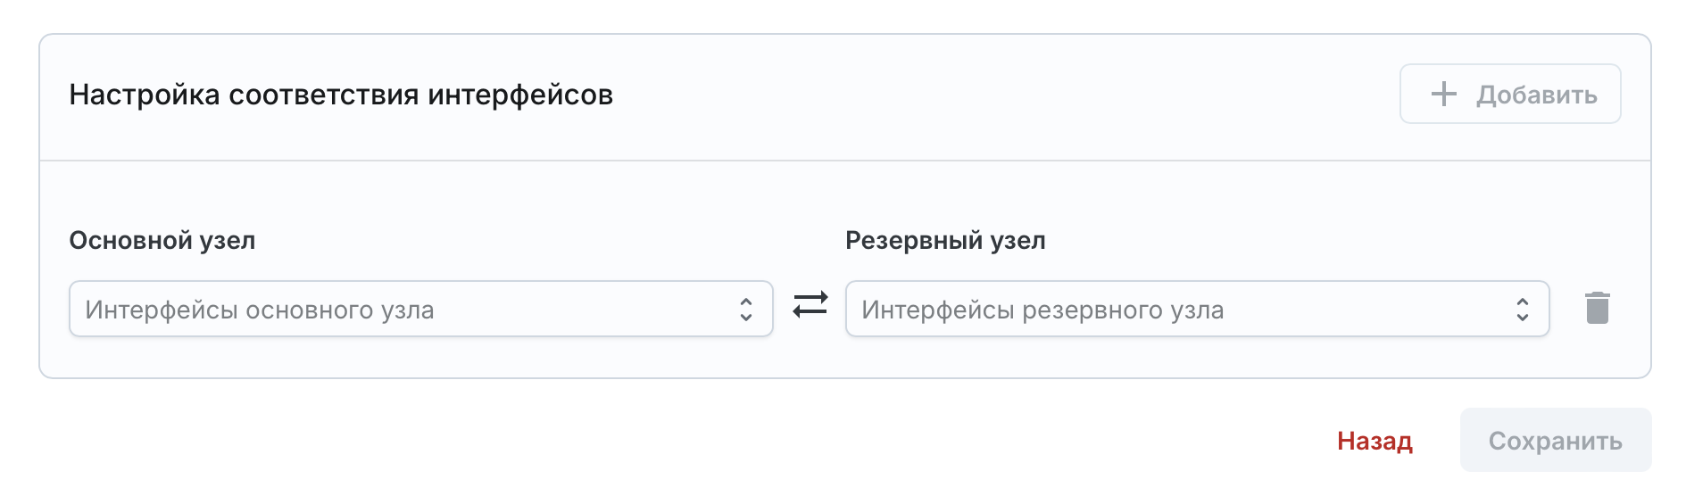Open the Интерфейсы основного узла dropdown

point(421,309)
